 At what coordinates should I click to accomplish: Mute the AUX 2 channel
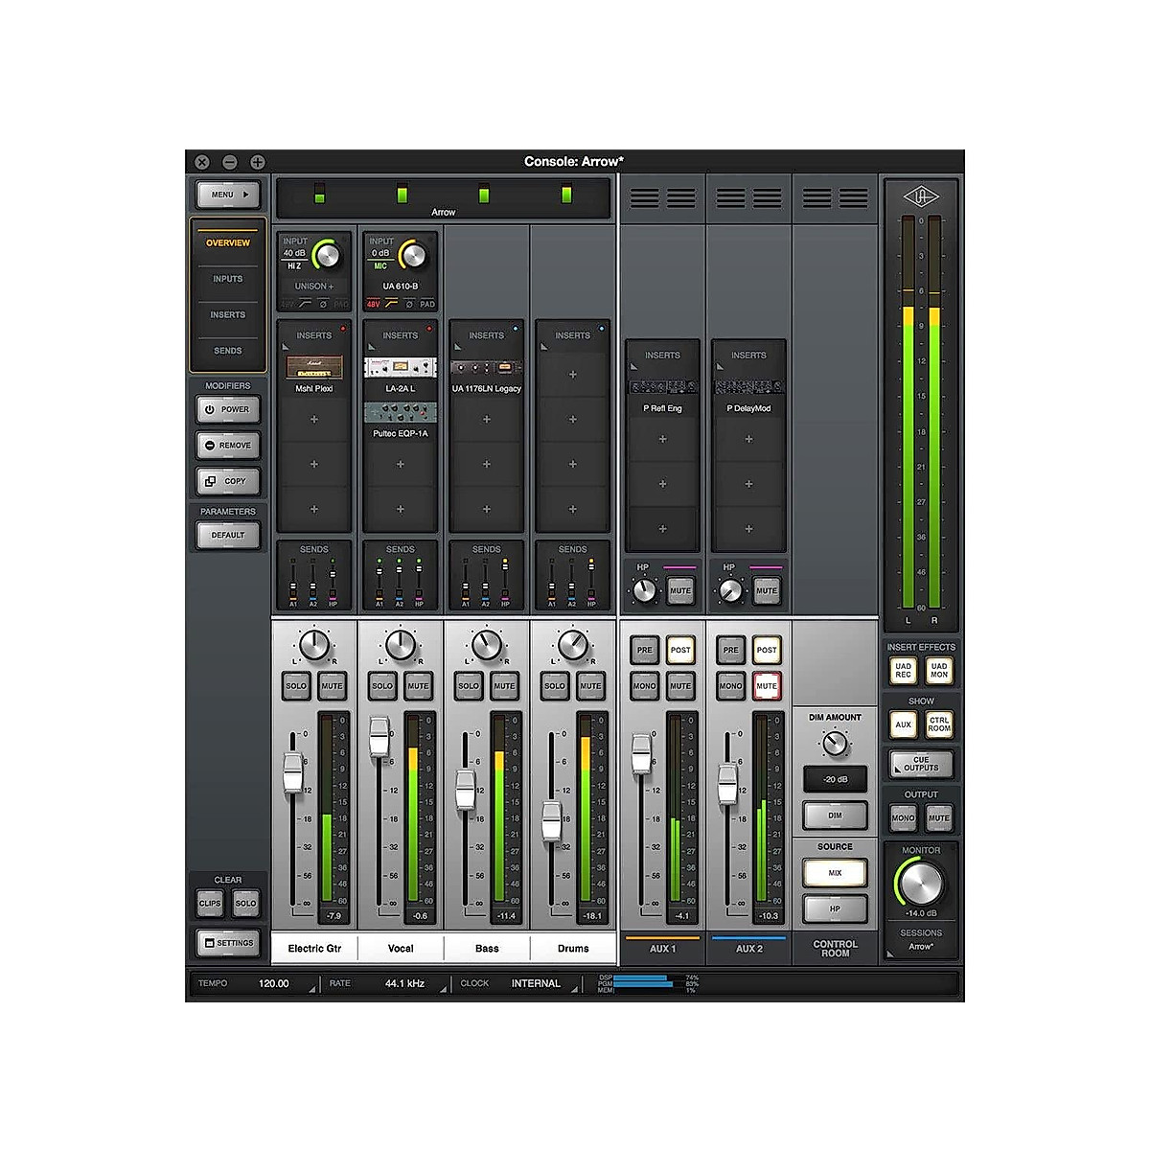coord(766,686)
